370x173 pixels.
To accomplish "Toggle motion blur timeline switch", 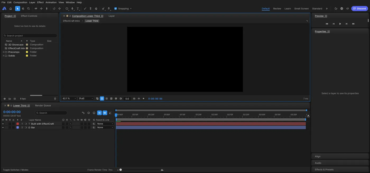I will point(105,113).
